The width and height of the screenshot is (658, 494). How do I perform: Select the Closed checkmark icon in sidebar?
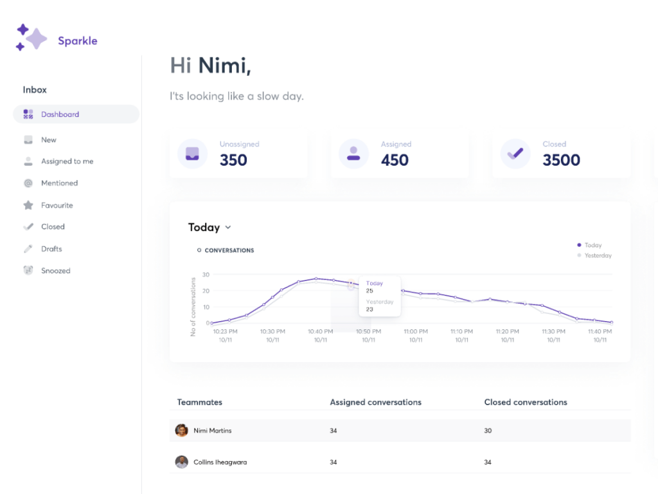pos(28,226)
